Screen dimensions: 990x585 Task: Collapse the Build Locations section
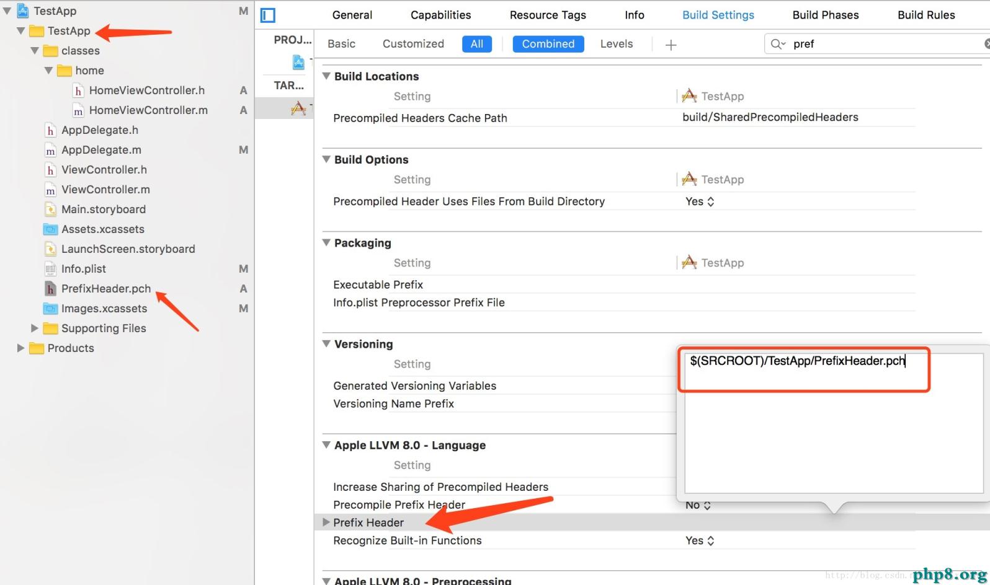326,76
